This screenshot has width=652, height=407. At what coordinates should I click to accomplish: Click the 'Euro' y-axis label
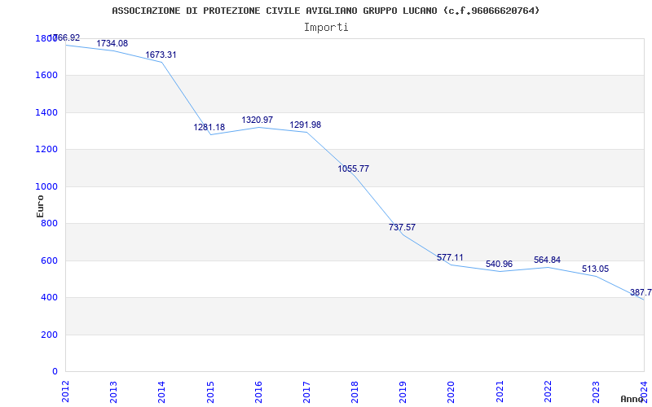click(x=40, y=206)
